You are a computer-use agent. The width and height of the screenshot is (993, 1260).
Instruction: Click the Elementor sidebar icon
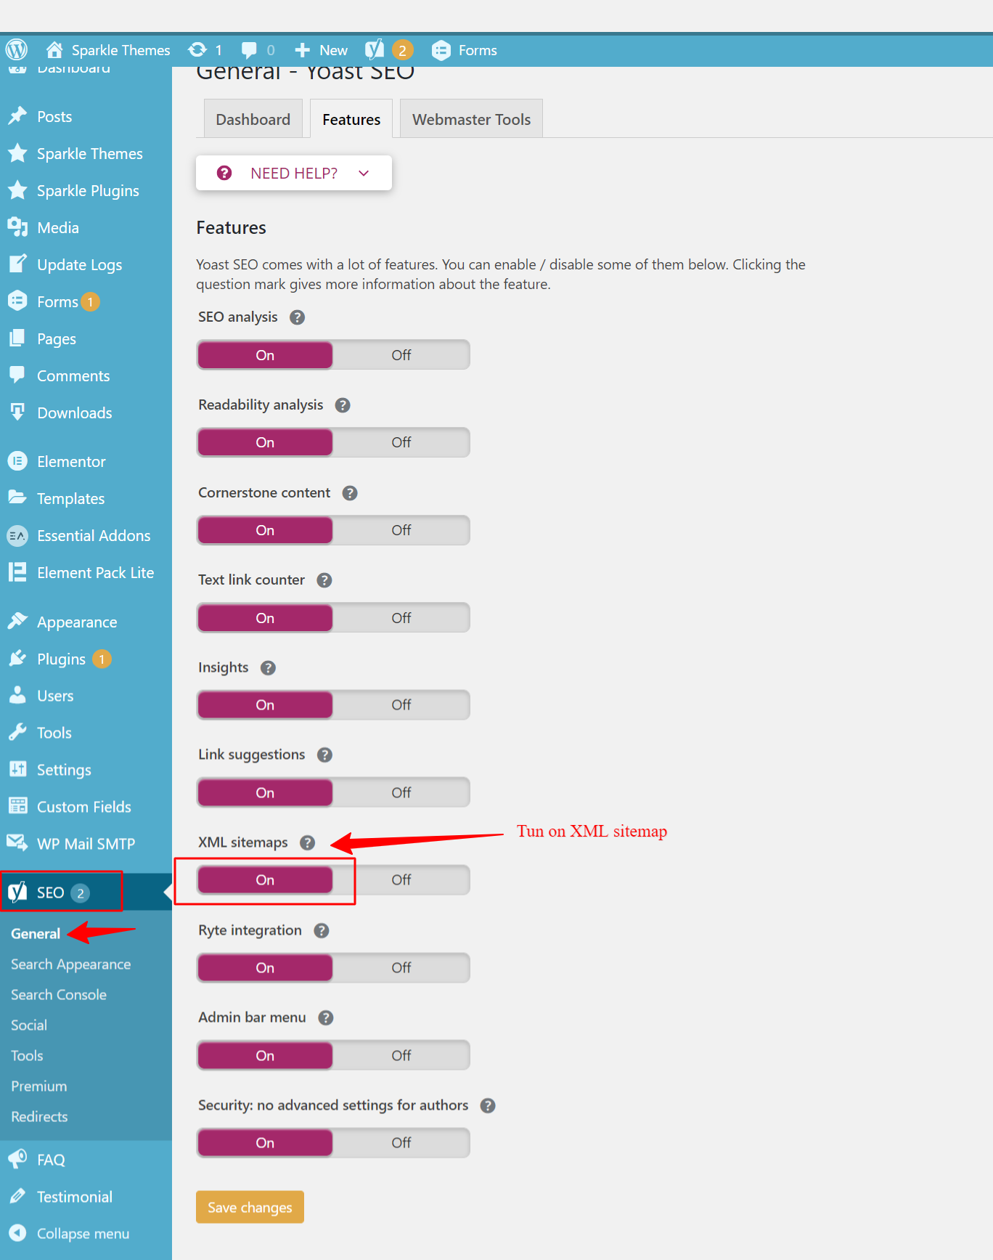coord(17,461)
